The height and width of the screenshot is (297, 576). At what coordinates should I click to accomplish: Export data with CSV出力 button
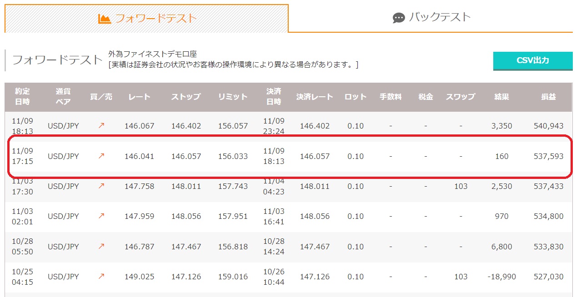533,61
